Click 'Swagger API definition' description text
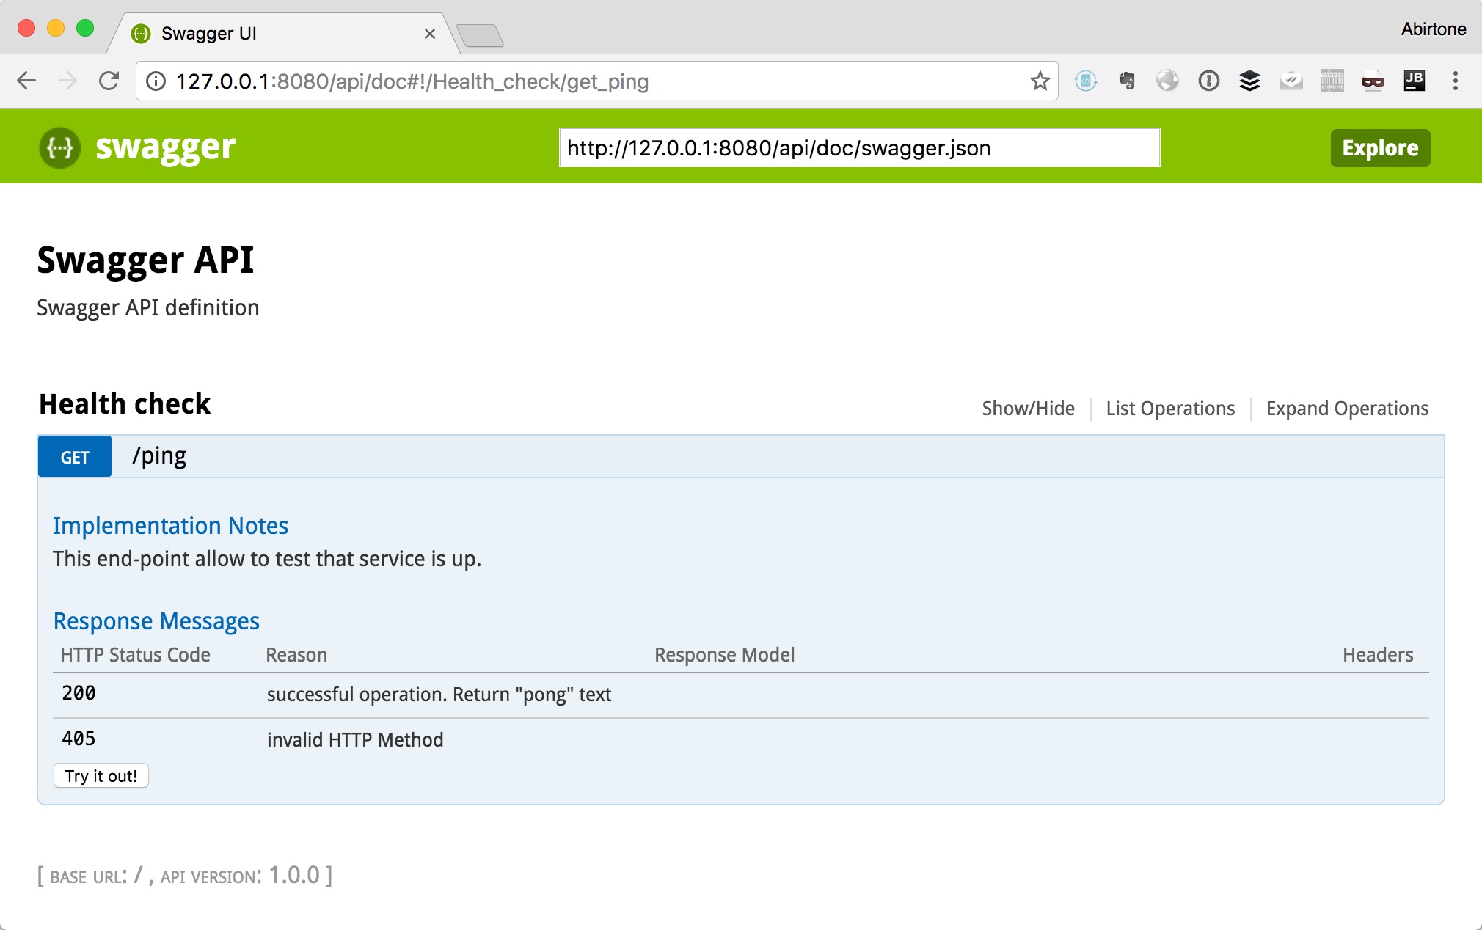The image size is (1482, 930). click(147, 307)
